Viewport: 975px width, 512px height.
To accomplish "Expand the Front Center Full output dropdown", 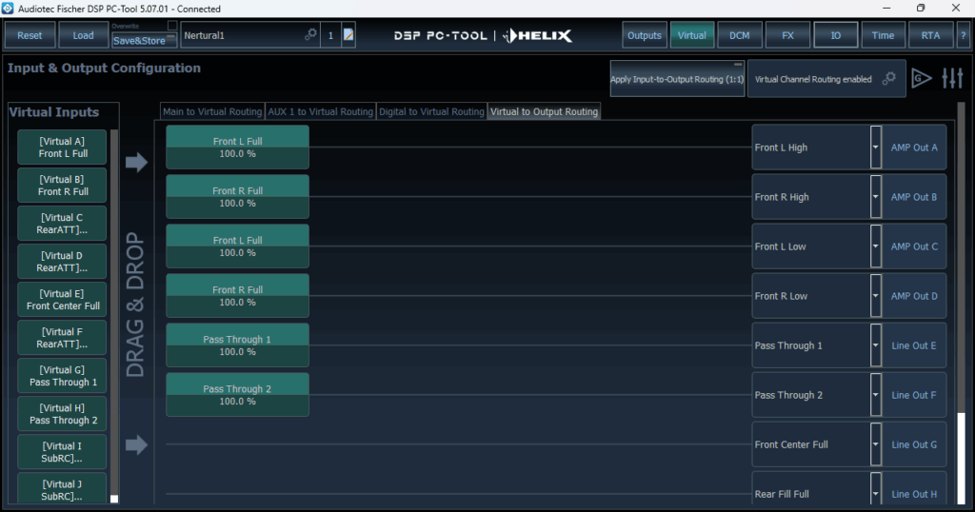I will coord(875,444).
